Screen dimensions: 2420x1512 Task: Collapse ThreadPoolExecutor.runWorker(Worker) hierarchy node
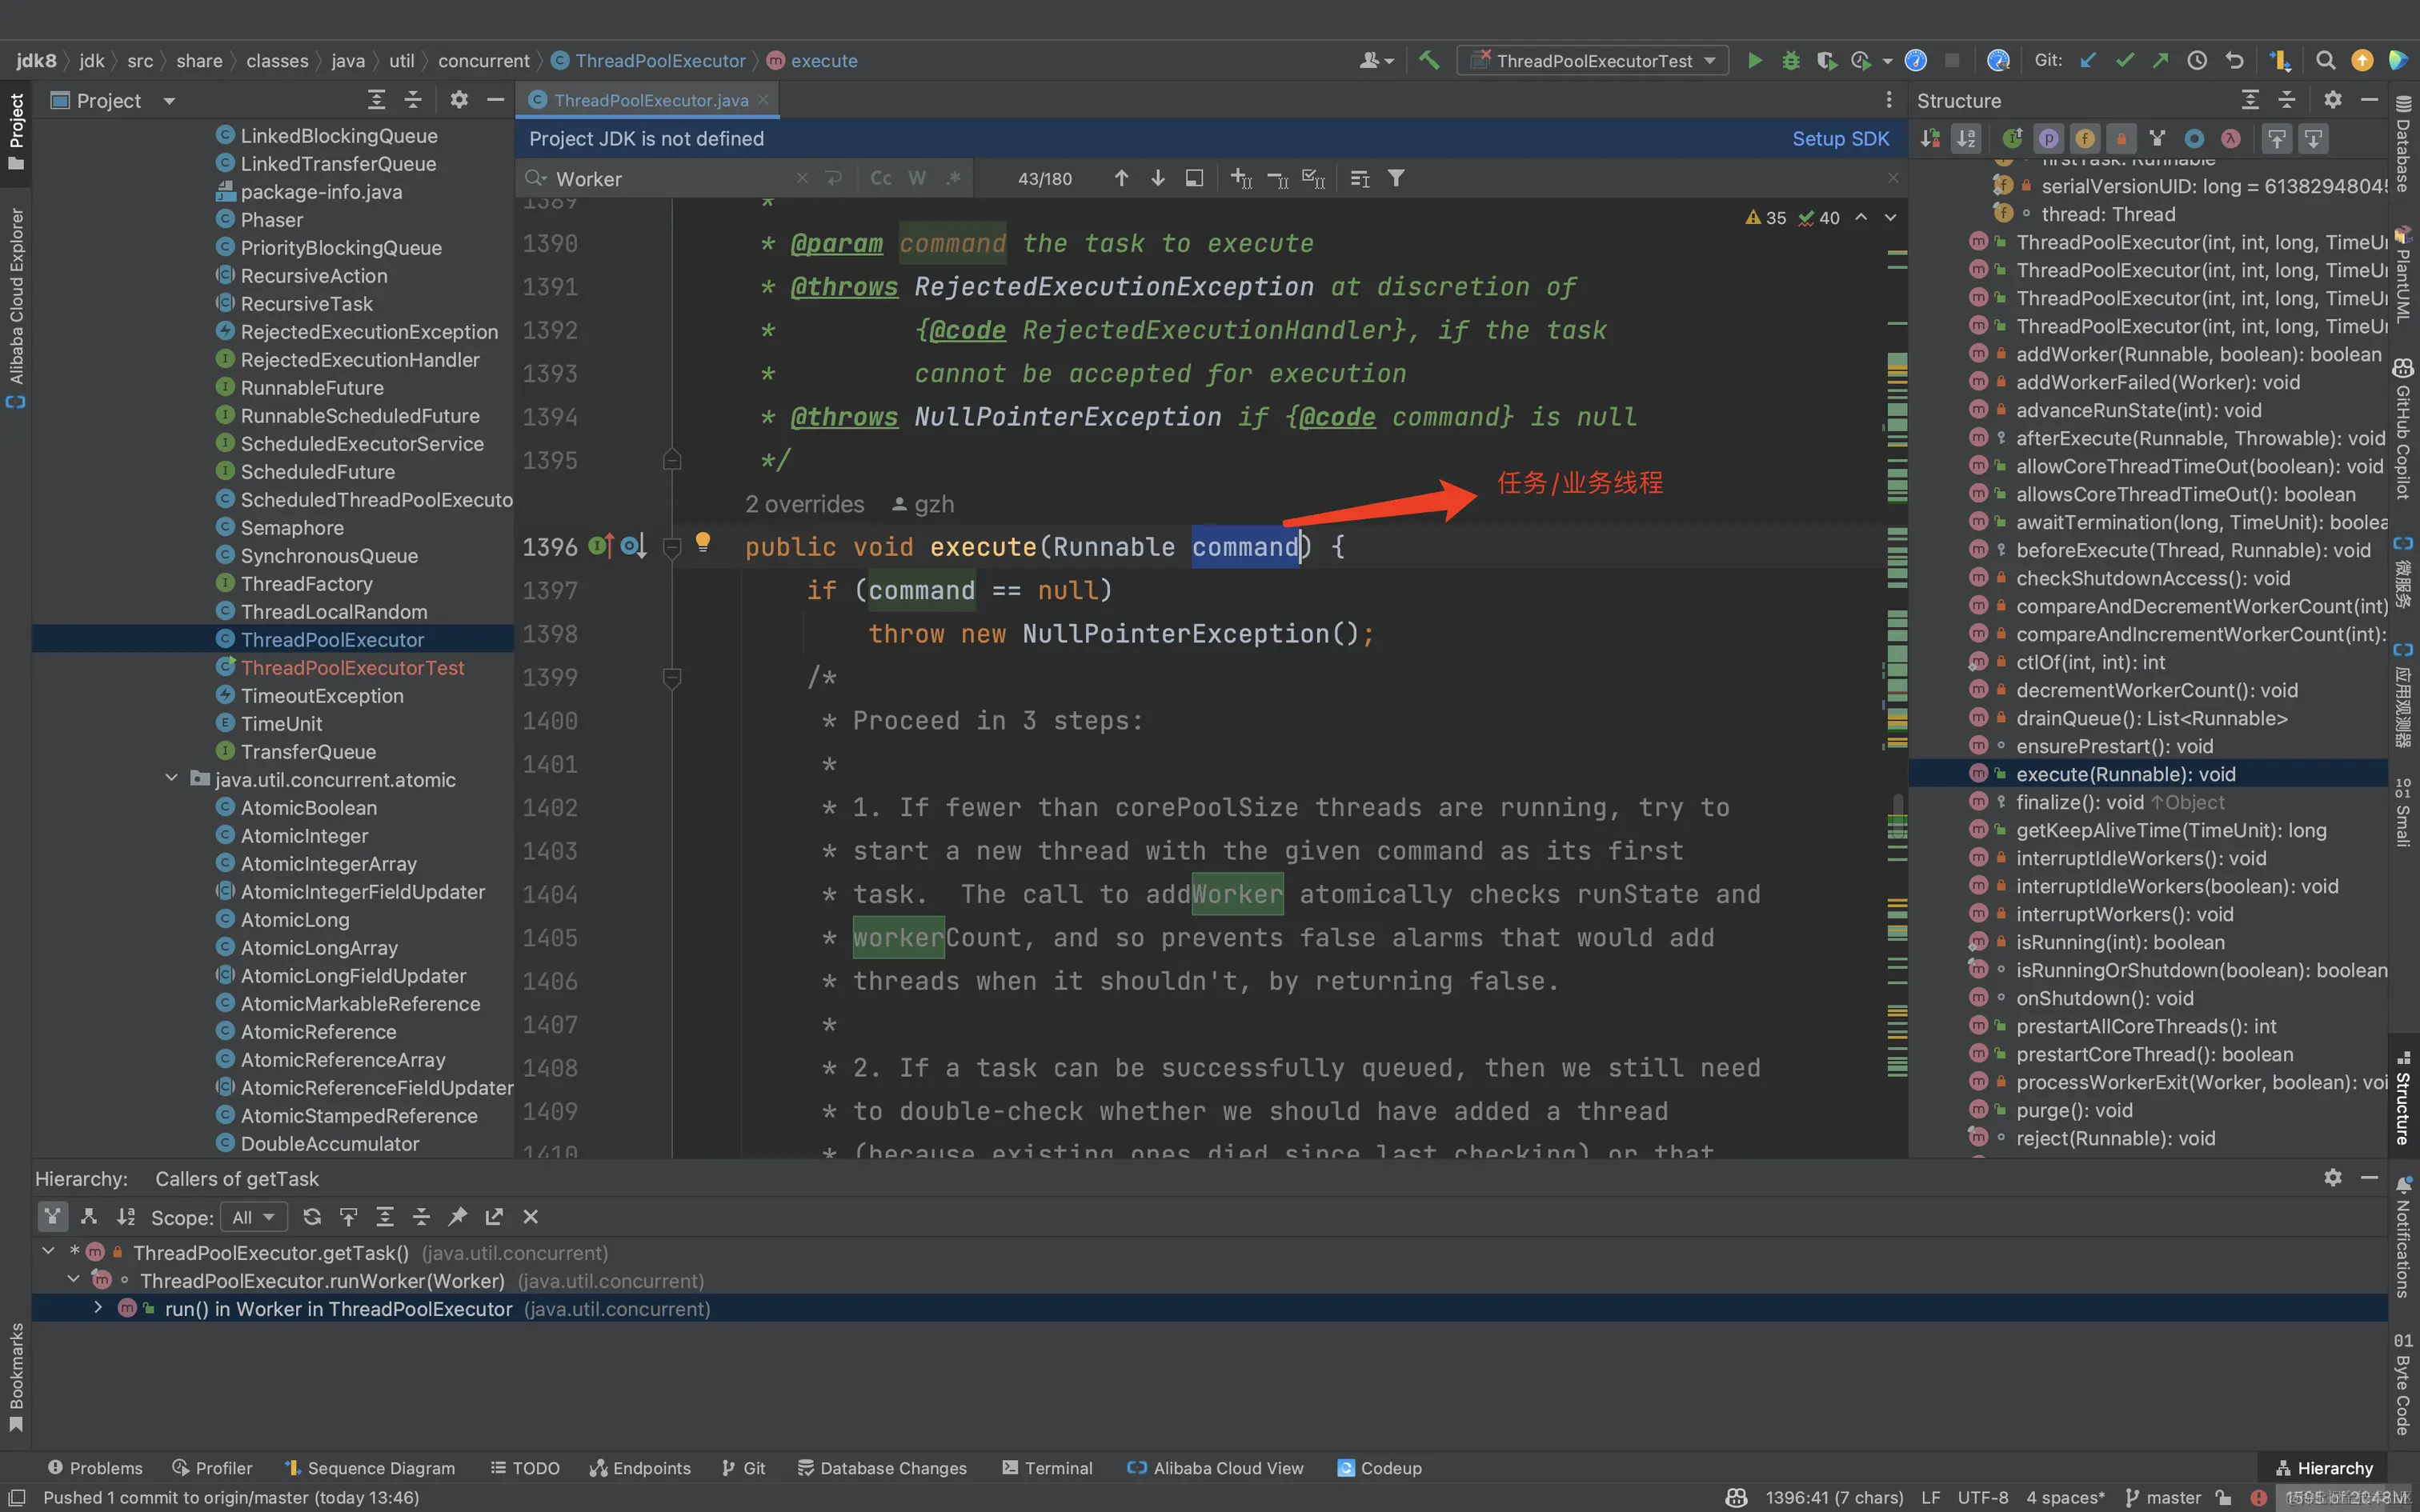[x=73, y=1279]
